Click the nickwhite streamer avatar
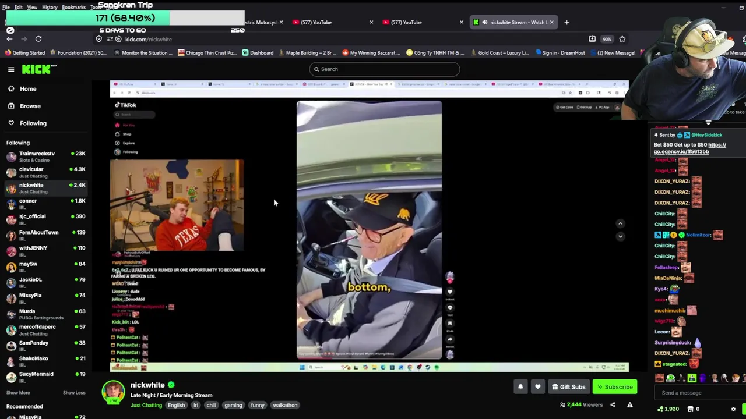Viewport: 746px width, 419px height. [114, 393]
